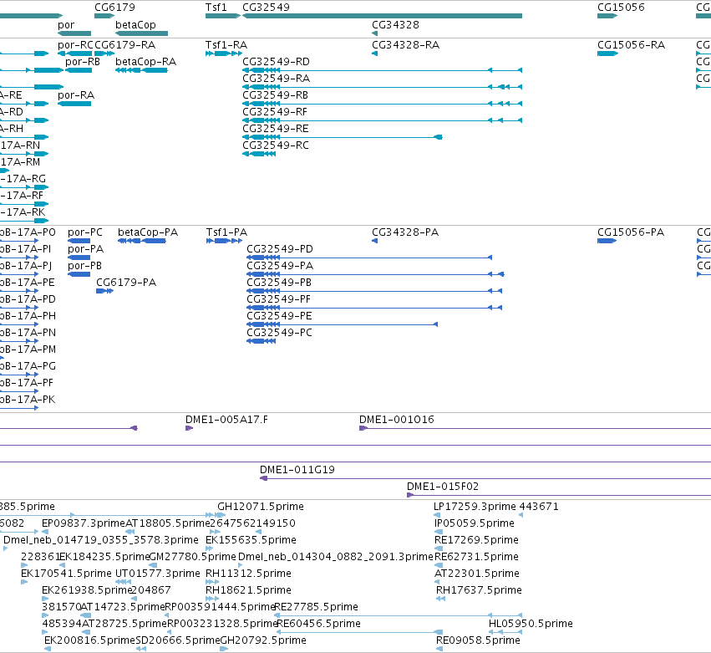Click the CG15056-RA transcript label
The width and height of the screenshot is (711, 653).
[x=631, y=45]
